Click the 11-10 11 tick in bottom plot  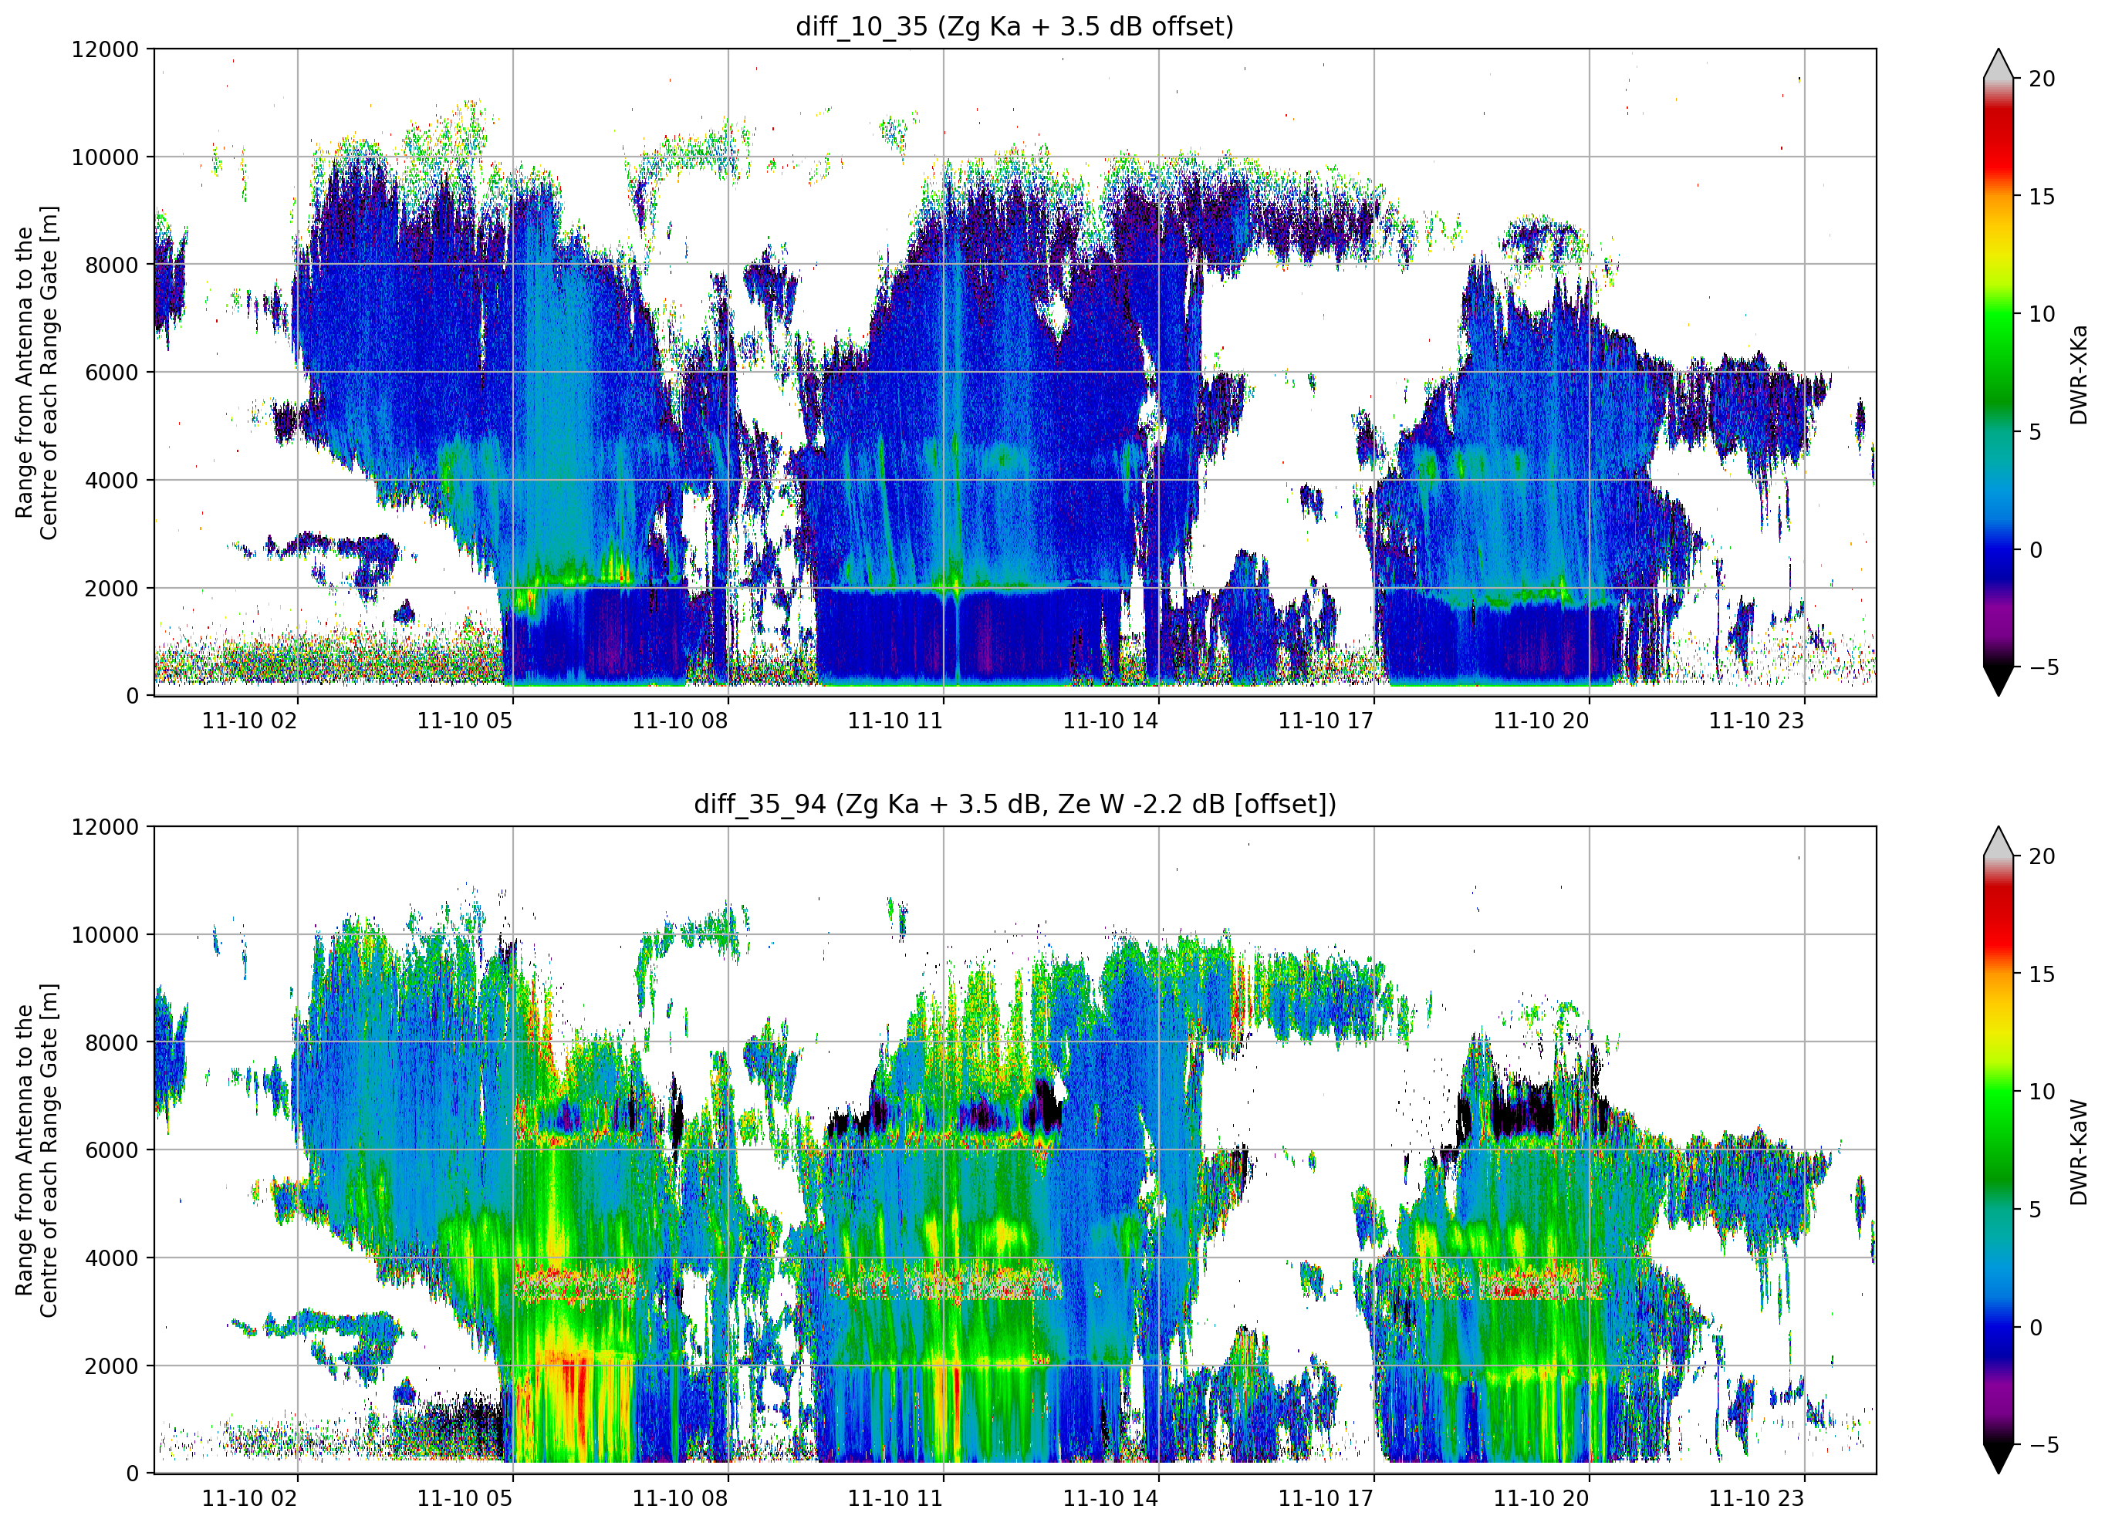tap(896, 1498)
